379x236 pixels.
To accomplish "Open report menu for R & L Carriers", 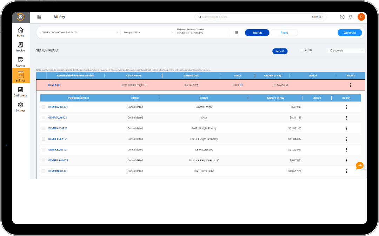I will (346, 171).
